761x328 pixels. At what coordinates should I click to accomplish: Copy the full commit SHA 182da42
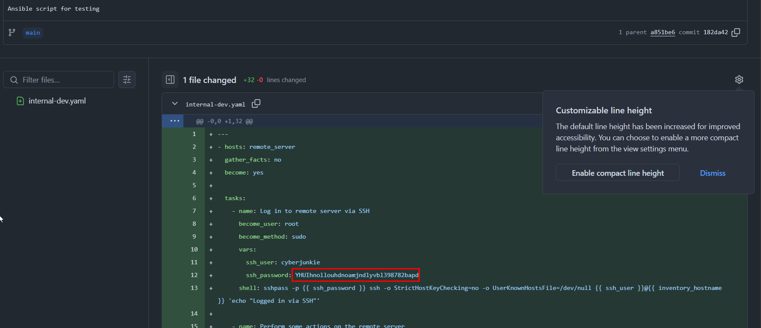point(736,33)
